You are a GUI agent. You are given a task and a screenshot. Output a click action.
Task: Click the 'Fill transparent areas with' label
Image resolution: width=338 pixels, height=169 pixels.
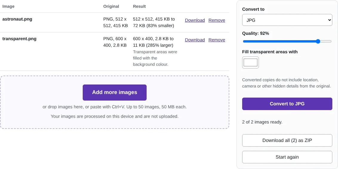(x=270, y=52)
